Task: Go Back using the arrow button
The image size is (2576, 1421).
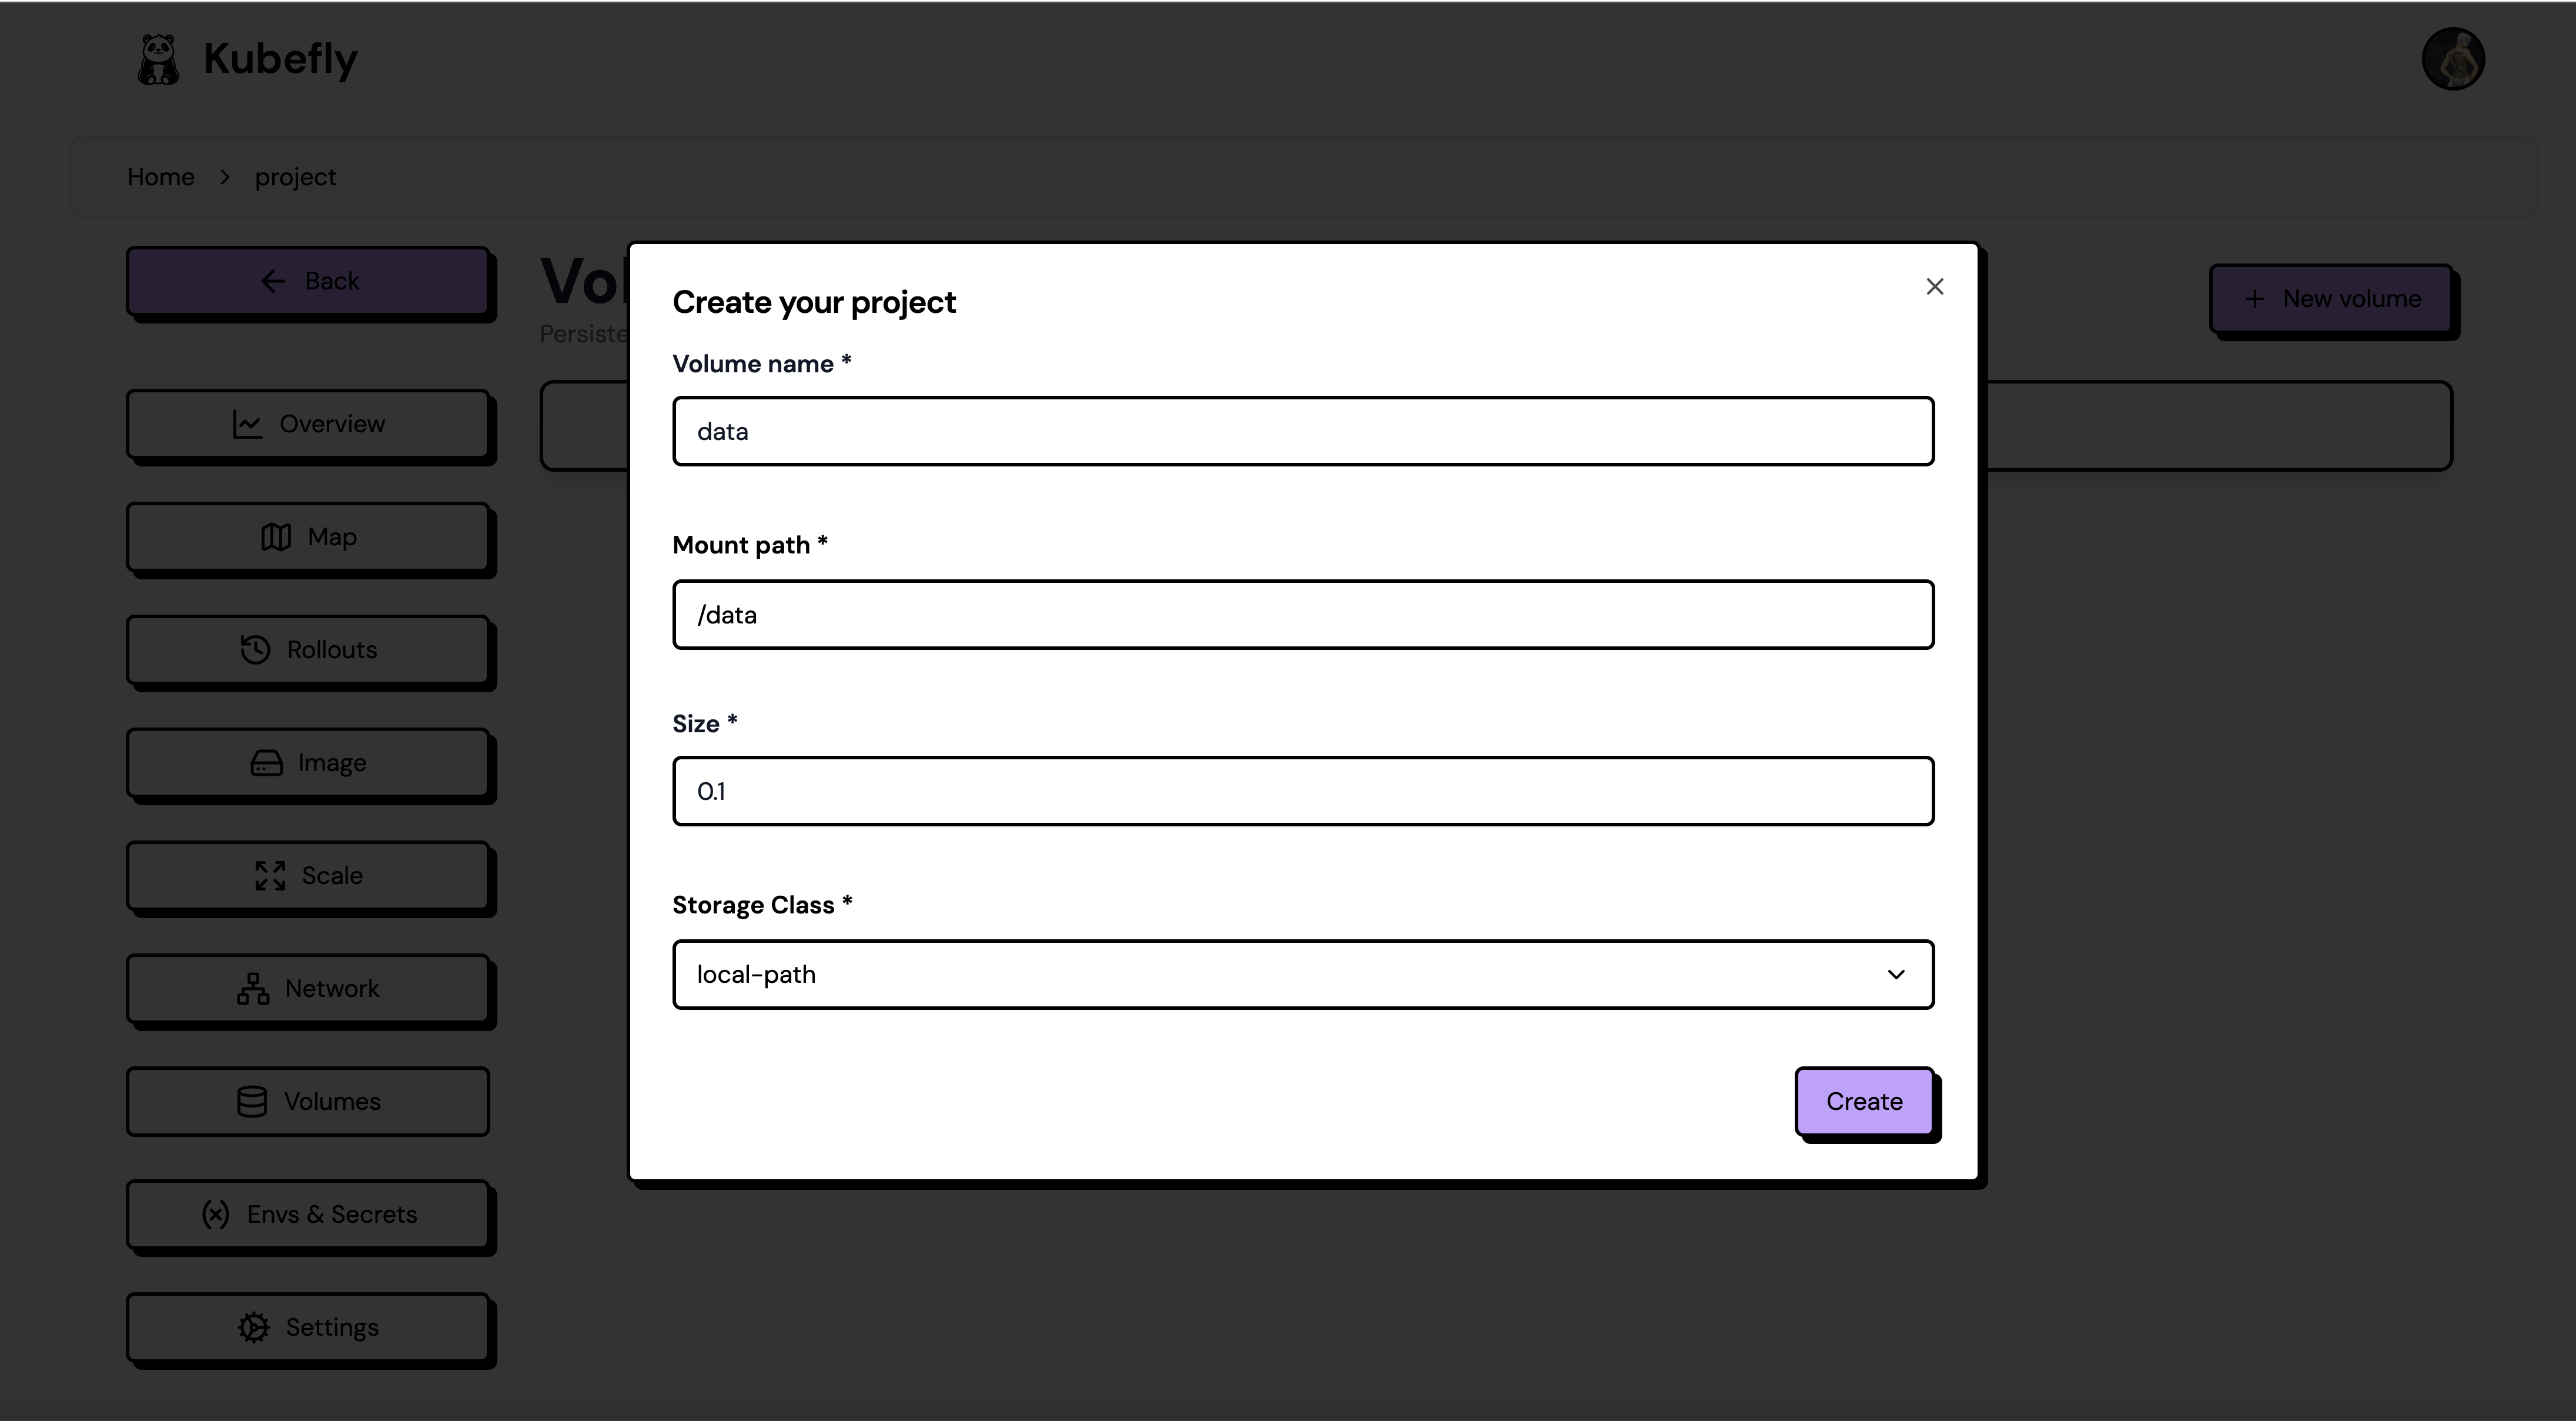Action: click(x=308, y=281)
